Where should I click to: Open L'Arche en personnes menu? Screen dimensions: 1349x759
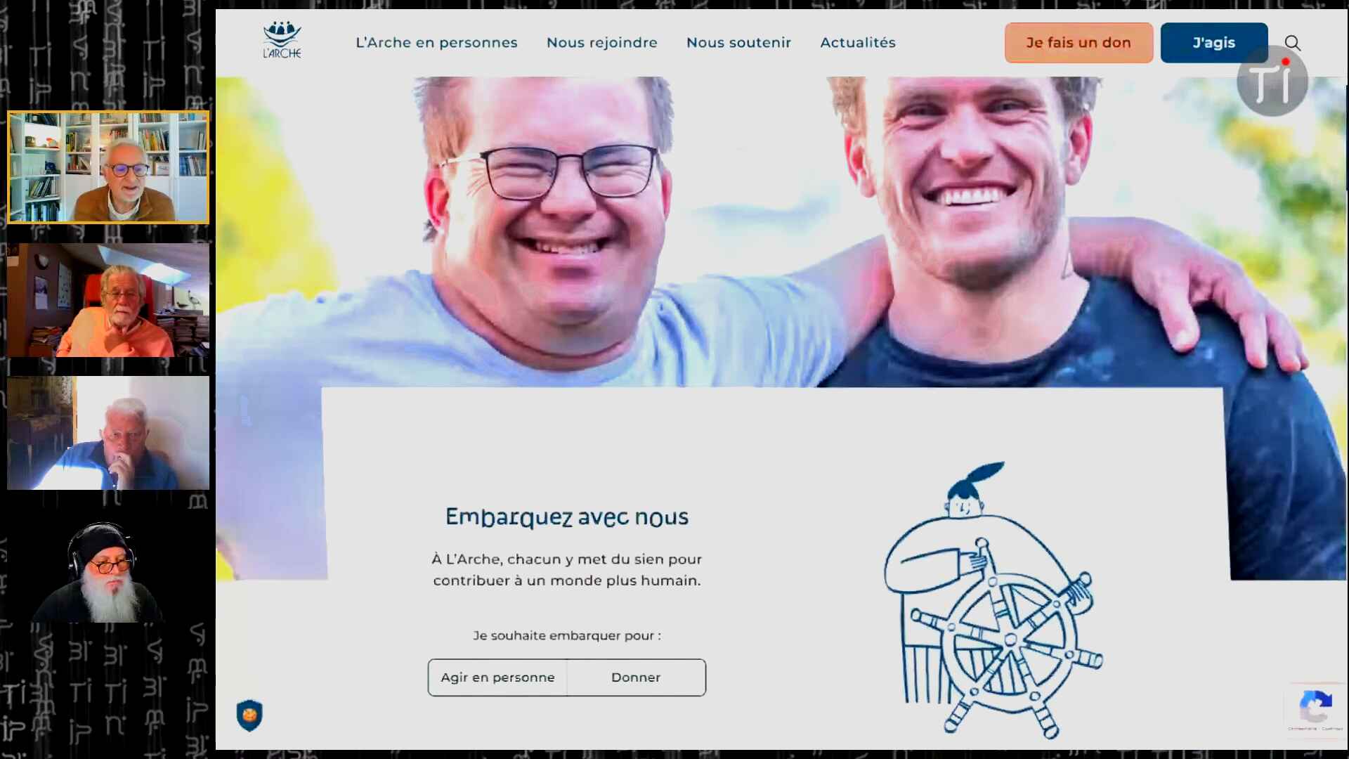436,43
